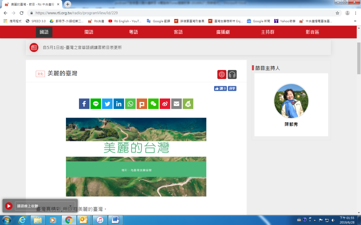
Task: Click the headphones listen icon
Action: point(232,75)
